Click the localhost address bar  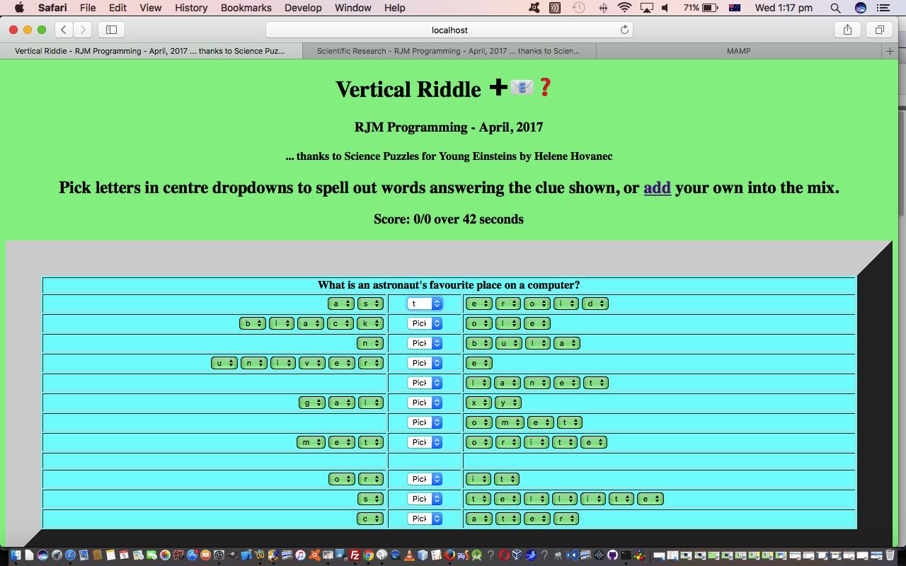449,30
